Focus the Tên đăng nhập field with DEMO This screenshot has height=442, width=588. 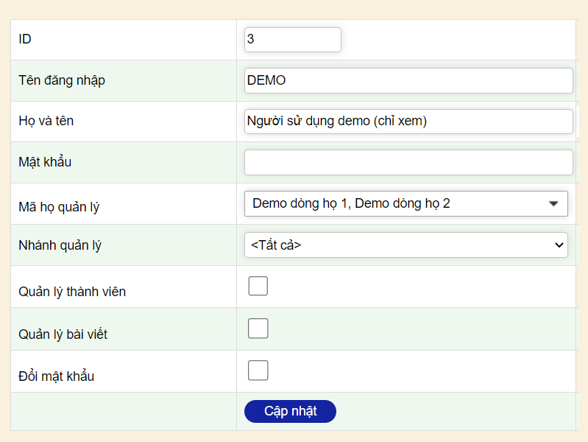[x=408, y=80]
